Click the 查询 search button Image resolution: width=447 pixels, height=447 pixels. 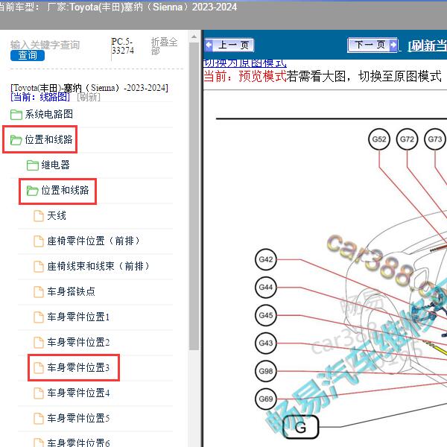click(x=28, y=55)
